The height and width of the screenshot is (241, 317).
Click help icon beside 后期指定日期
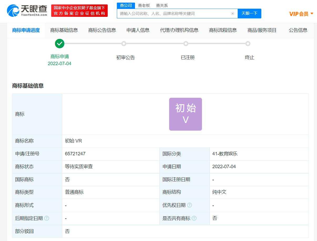[47, 218]
